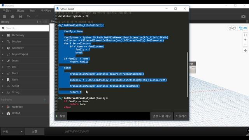
Task: Open the fourth menu in Dynamo menu bar
Action: click(x=46, y=10)
